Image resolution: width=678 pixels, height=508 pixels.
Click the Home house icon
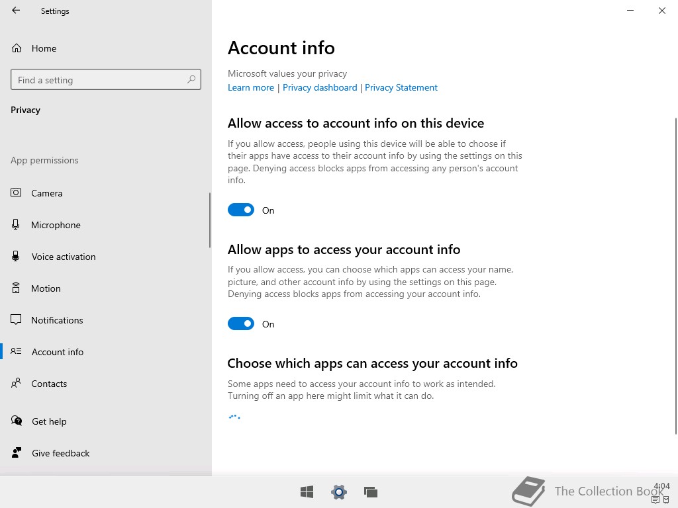point(17,48)
